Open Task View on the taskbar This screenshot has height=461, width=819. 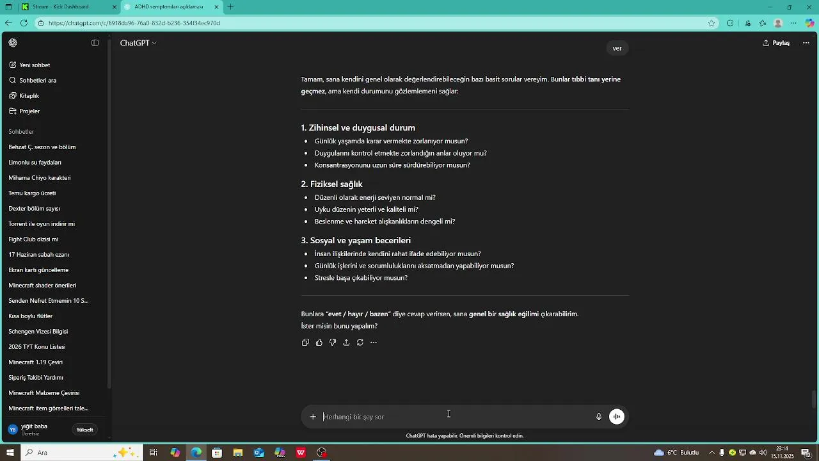[154, 453]
